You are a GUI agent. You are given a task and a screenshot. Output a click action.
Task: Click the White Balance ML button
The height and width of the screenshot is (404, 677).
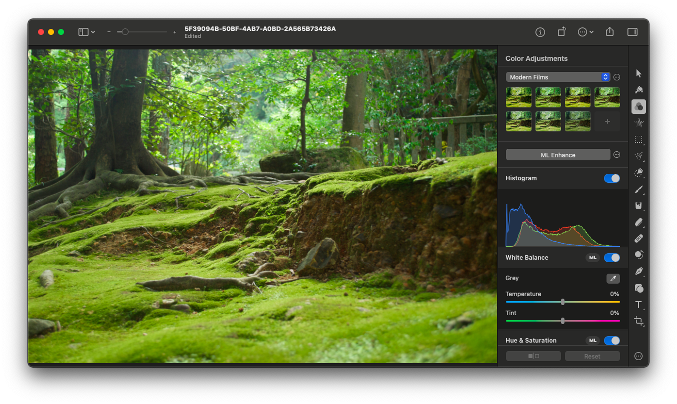(592, 258)
